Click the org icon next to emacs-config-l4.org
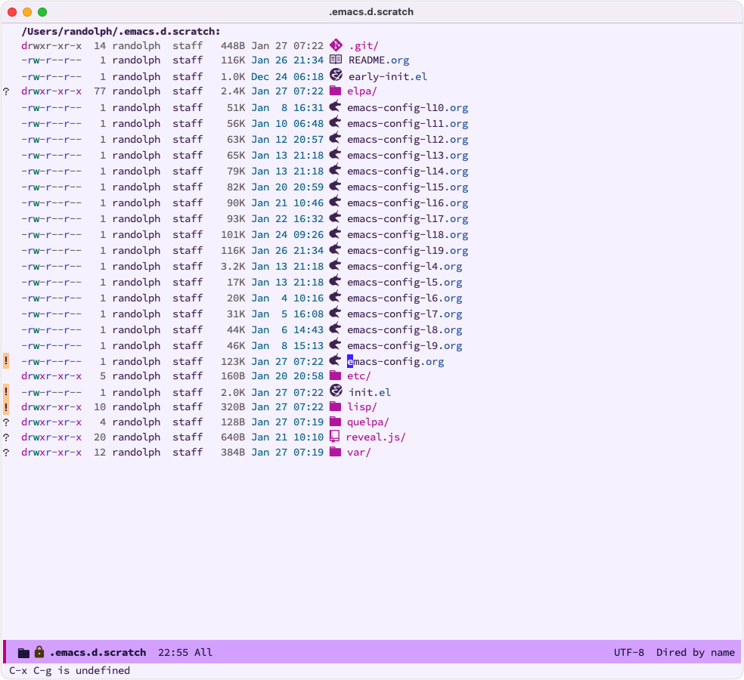Viewport: 744px width, 680px height. coord(336,265)
